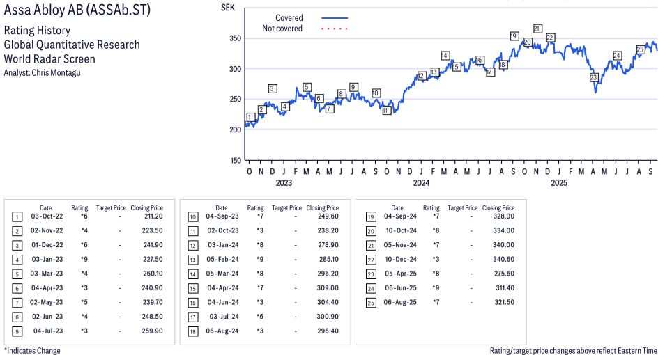Screen dimensions: 665x355
Task: Click the World Radar Screen label
Action: [49, 59]
